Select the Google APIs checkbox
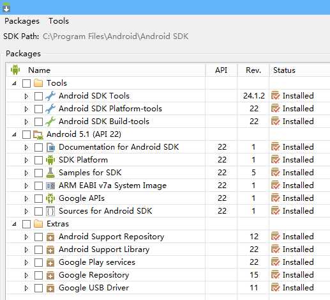330x300 pixels. coord(38,198)
